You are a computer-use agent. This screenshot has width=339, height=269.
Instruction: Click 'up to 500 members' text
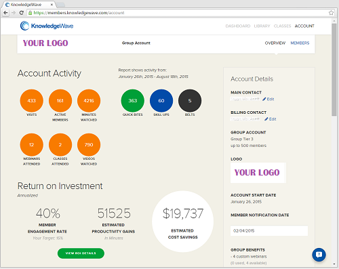pyautogui.click(x=248, y=146)
